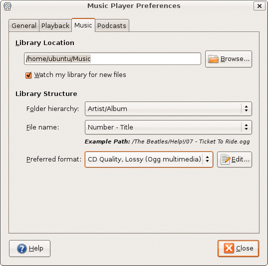Click the library location path field
The height and width of the screenshot is (266, 268).
(112, 58)
